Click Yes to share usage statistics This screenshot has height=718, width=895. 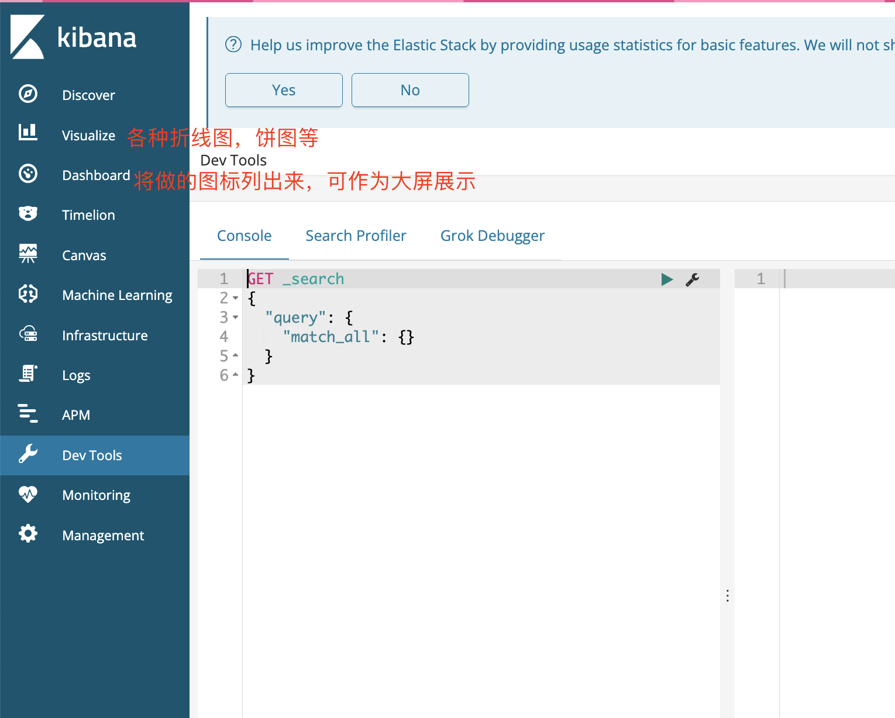[284, 90]
